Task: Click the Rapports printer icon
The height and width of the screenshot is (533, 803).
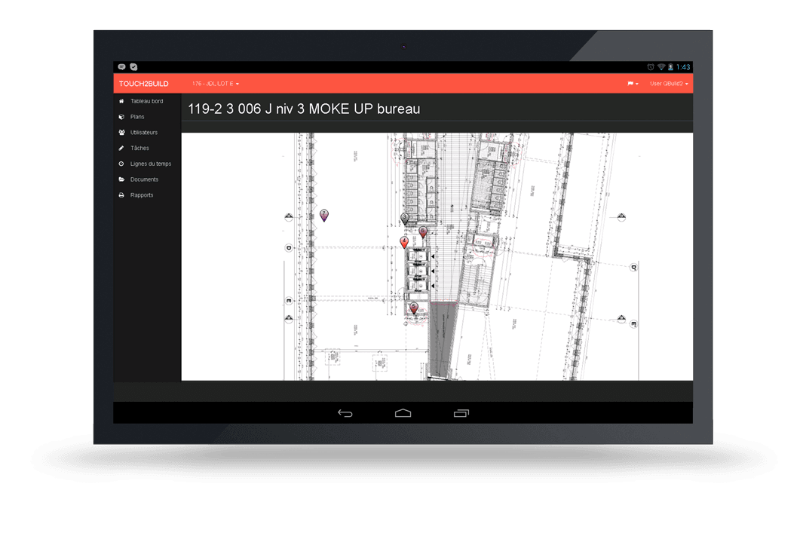Action: [121, 195]
